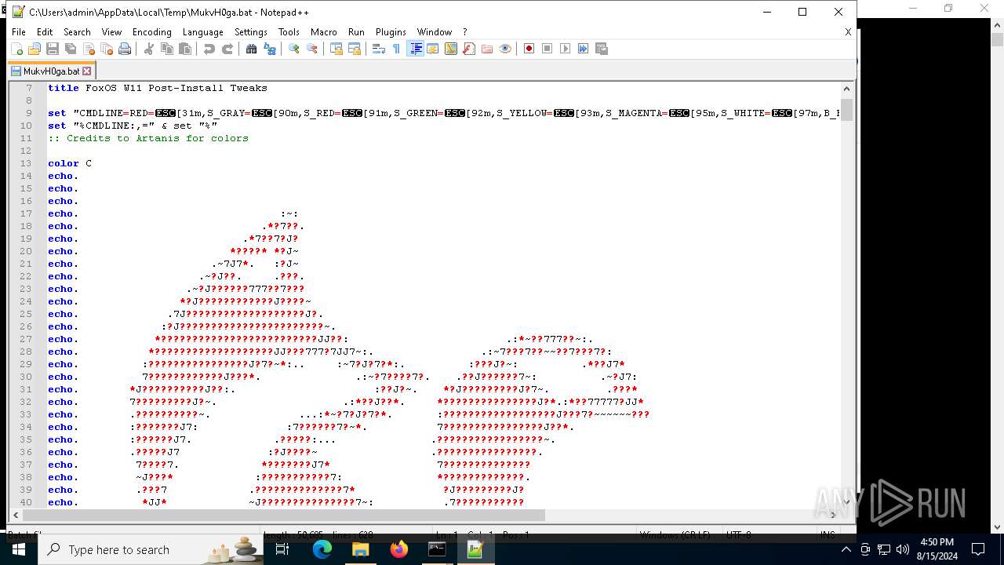1004x565 pixels.
Task: Click the Open file toolbar icon
Action: coord(35,49)
